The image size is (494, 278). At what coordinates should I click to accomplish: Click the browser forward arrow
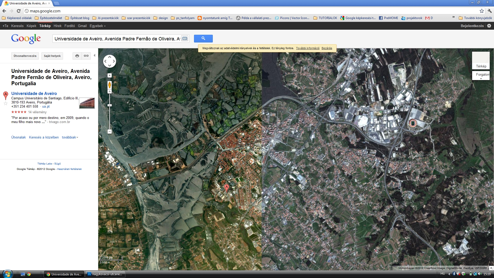coord(11,11)
